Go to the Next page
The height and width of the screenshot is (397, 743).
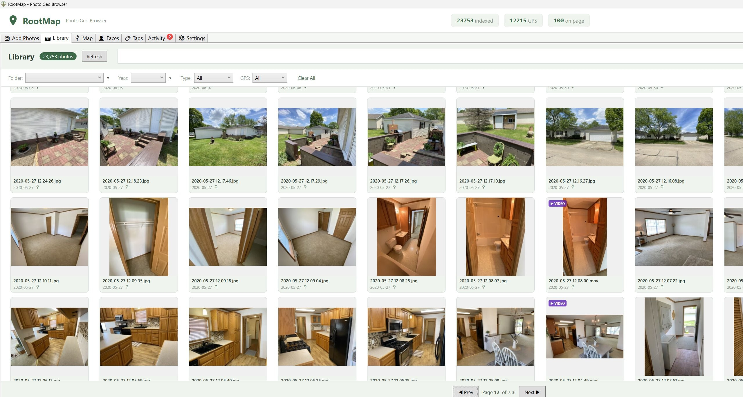(532, 392)
